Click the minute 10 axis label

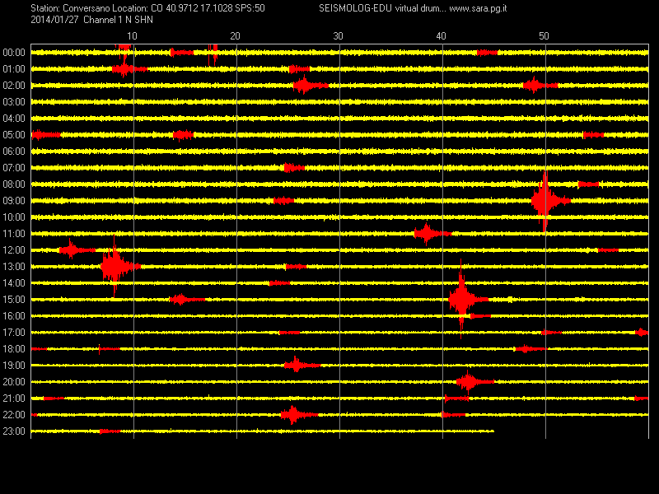click(132, 36)
